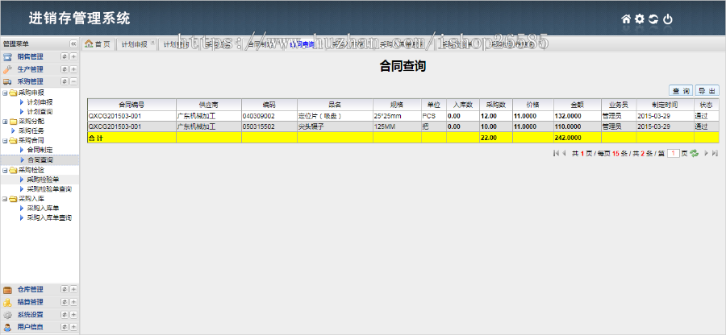
Task: Click the page number input field
Action: [x=674, y=153]
